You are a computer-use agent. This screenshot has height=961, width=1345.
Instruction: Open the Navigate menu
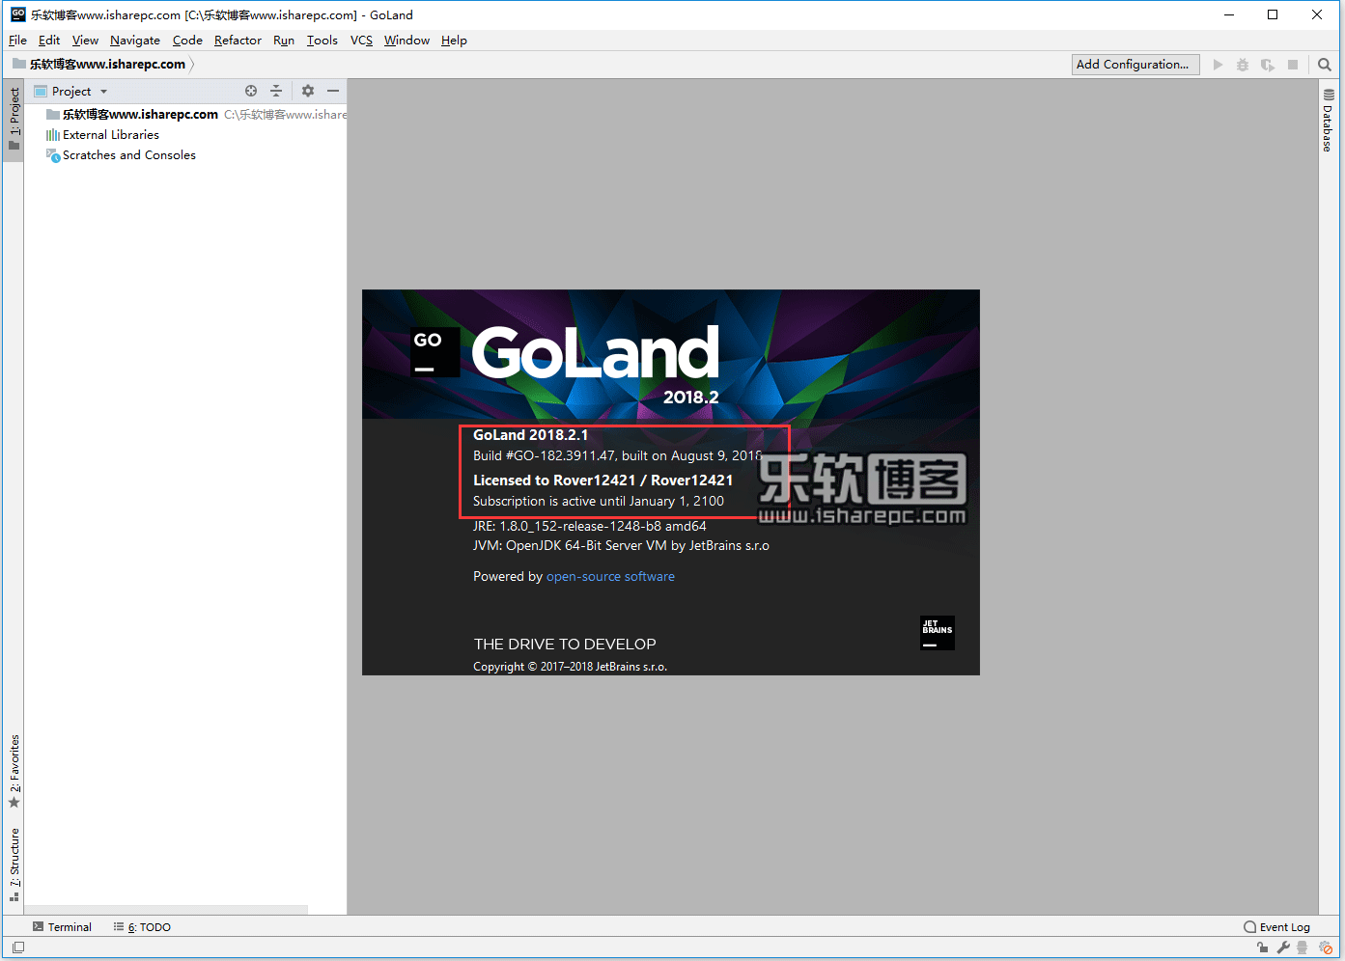point(135,41)
